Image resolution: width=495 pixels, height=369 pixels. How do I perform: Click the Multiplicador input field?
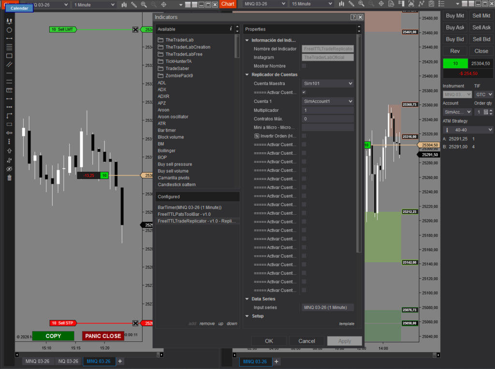point(328,110)
